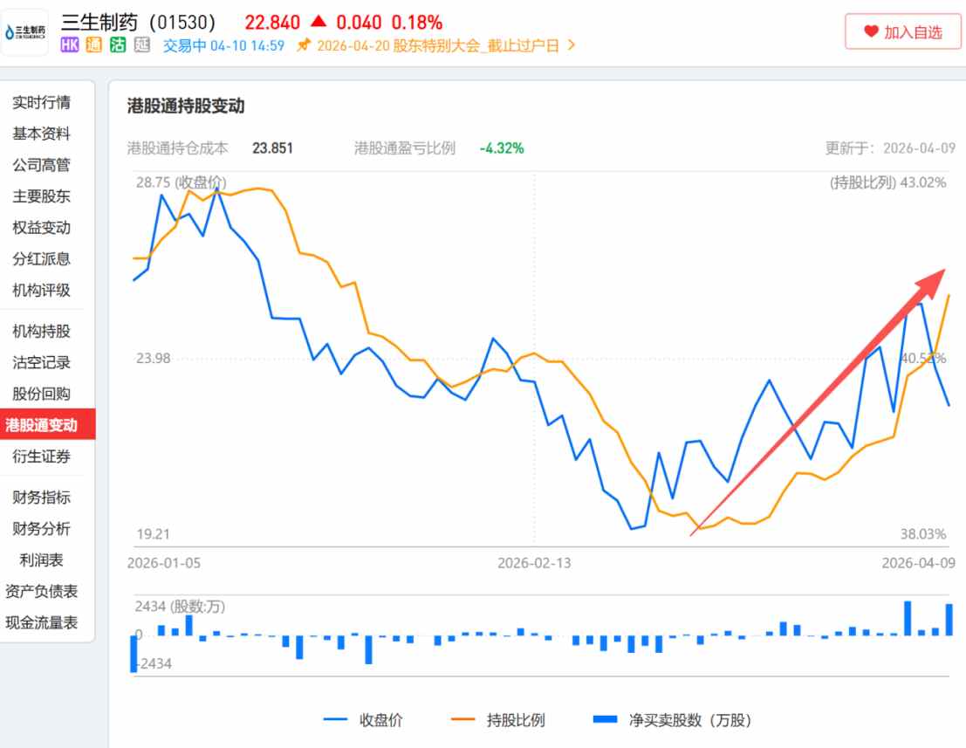
Task: Click the blue net-buy bar swatch in legend
Action: [x=605, y=720]
